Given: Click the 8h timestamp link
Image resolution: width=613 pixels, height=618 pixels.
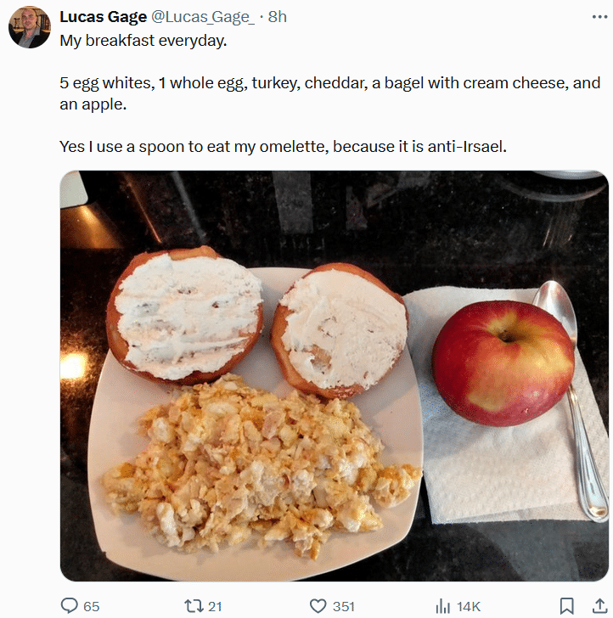Looking at the screenshot, I should 277,18.
